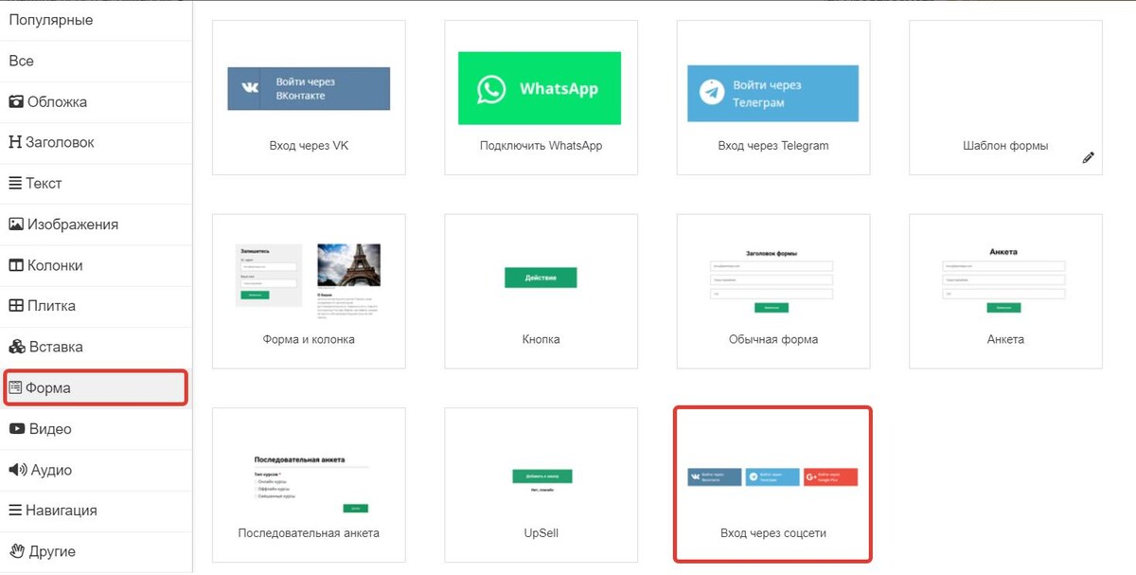This screenshot has height=575, width=1136.
Task: Select the Вход через соцсети block
Action: coord(773,485)
